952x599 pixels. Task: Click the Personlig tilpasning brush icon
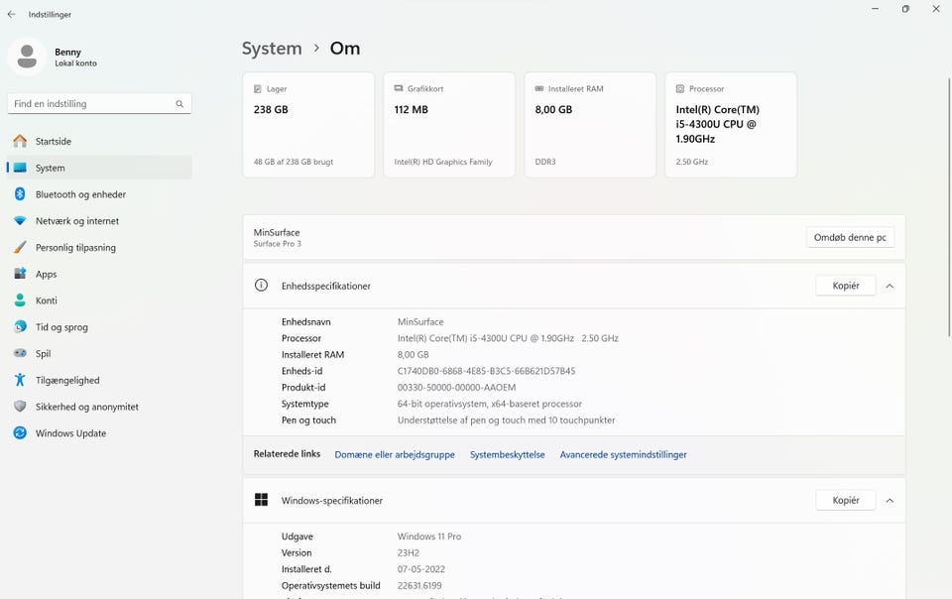(20, 248)
